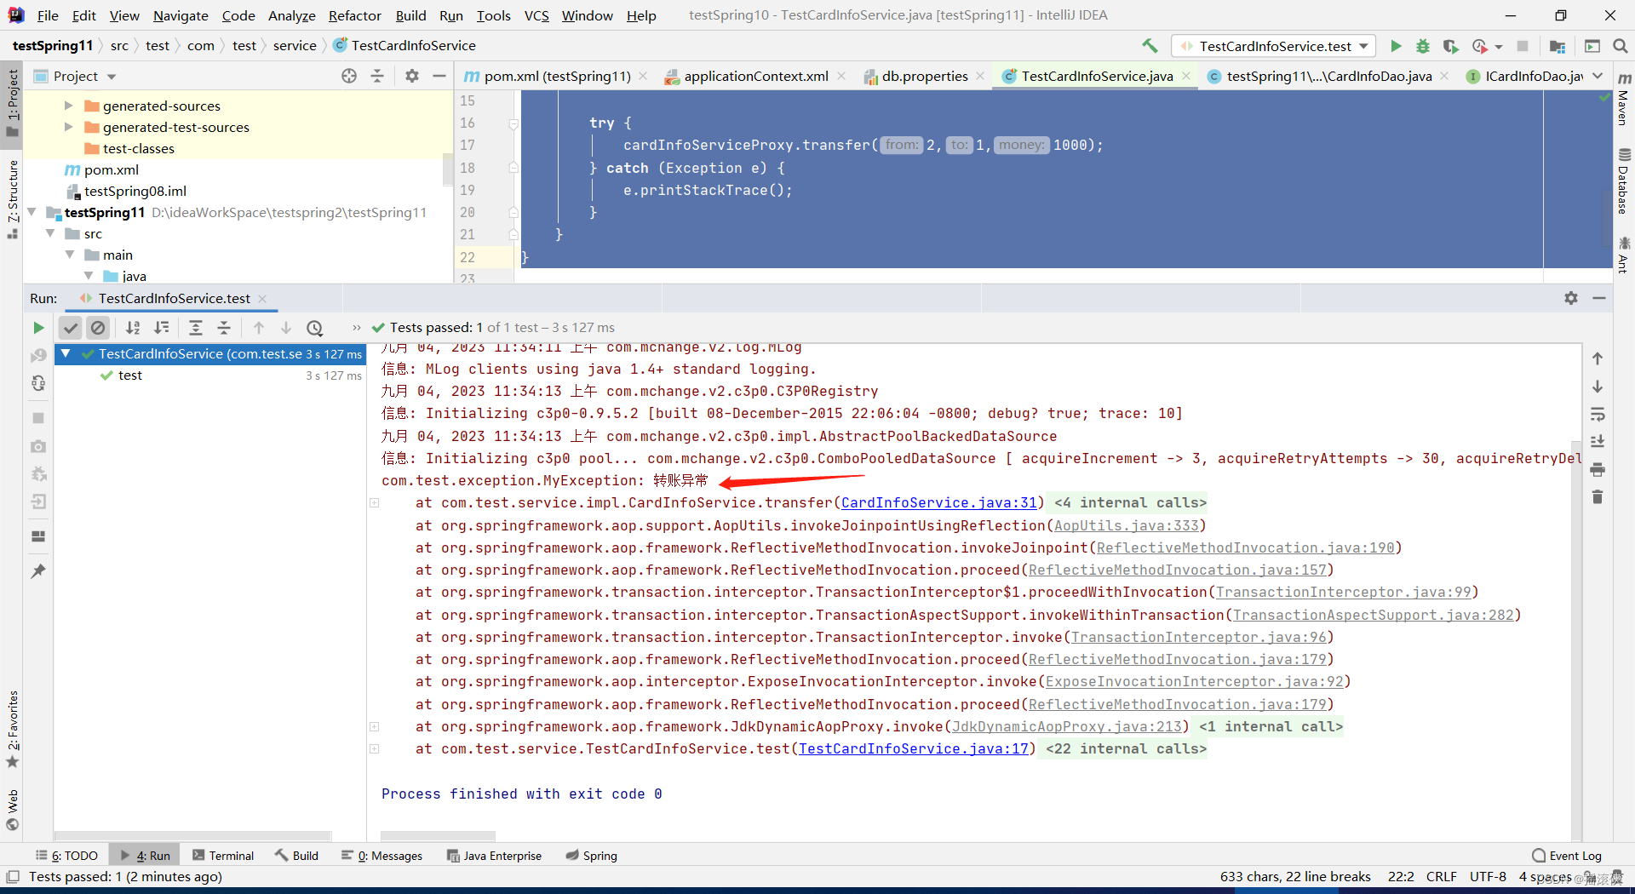
Task: Toggle the Ant side tool window
Action: (1624, 255)
